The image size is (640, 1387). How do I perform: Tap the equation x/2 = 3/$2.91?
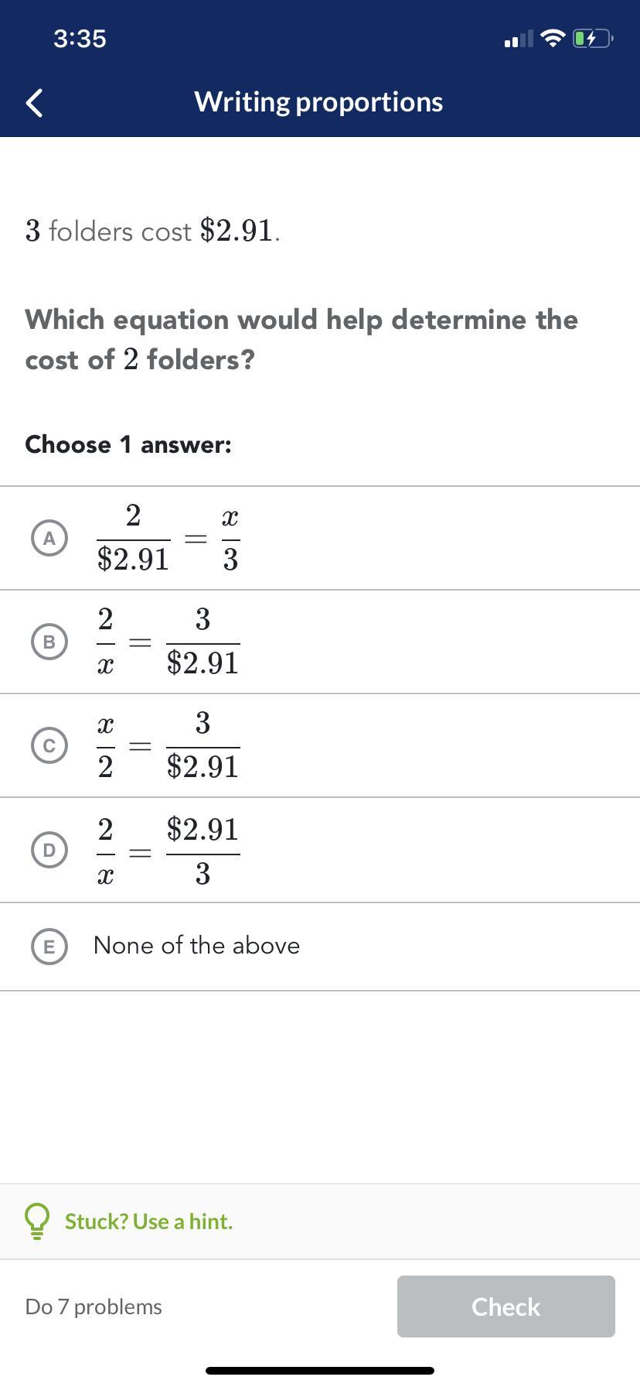click(x=169, y=745)
